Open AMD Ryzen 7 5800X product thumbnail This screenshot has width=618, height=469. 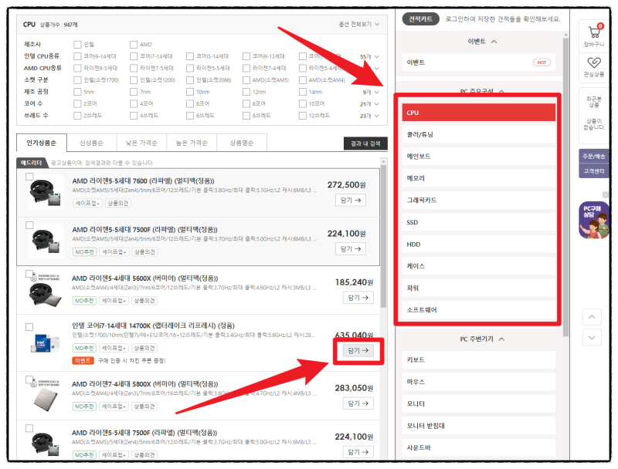[45, 400]
